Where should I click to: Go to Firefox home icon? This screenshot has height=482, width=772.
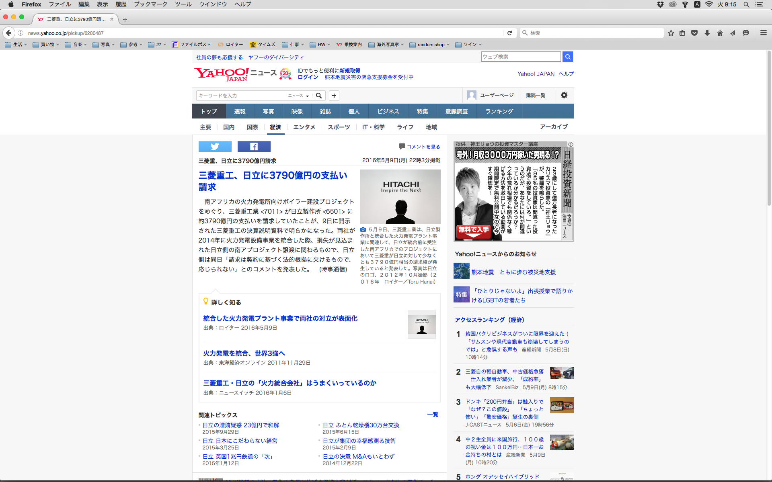pos(720,33)
